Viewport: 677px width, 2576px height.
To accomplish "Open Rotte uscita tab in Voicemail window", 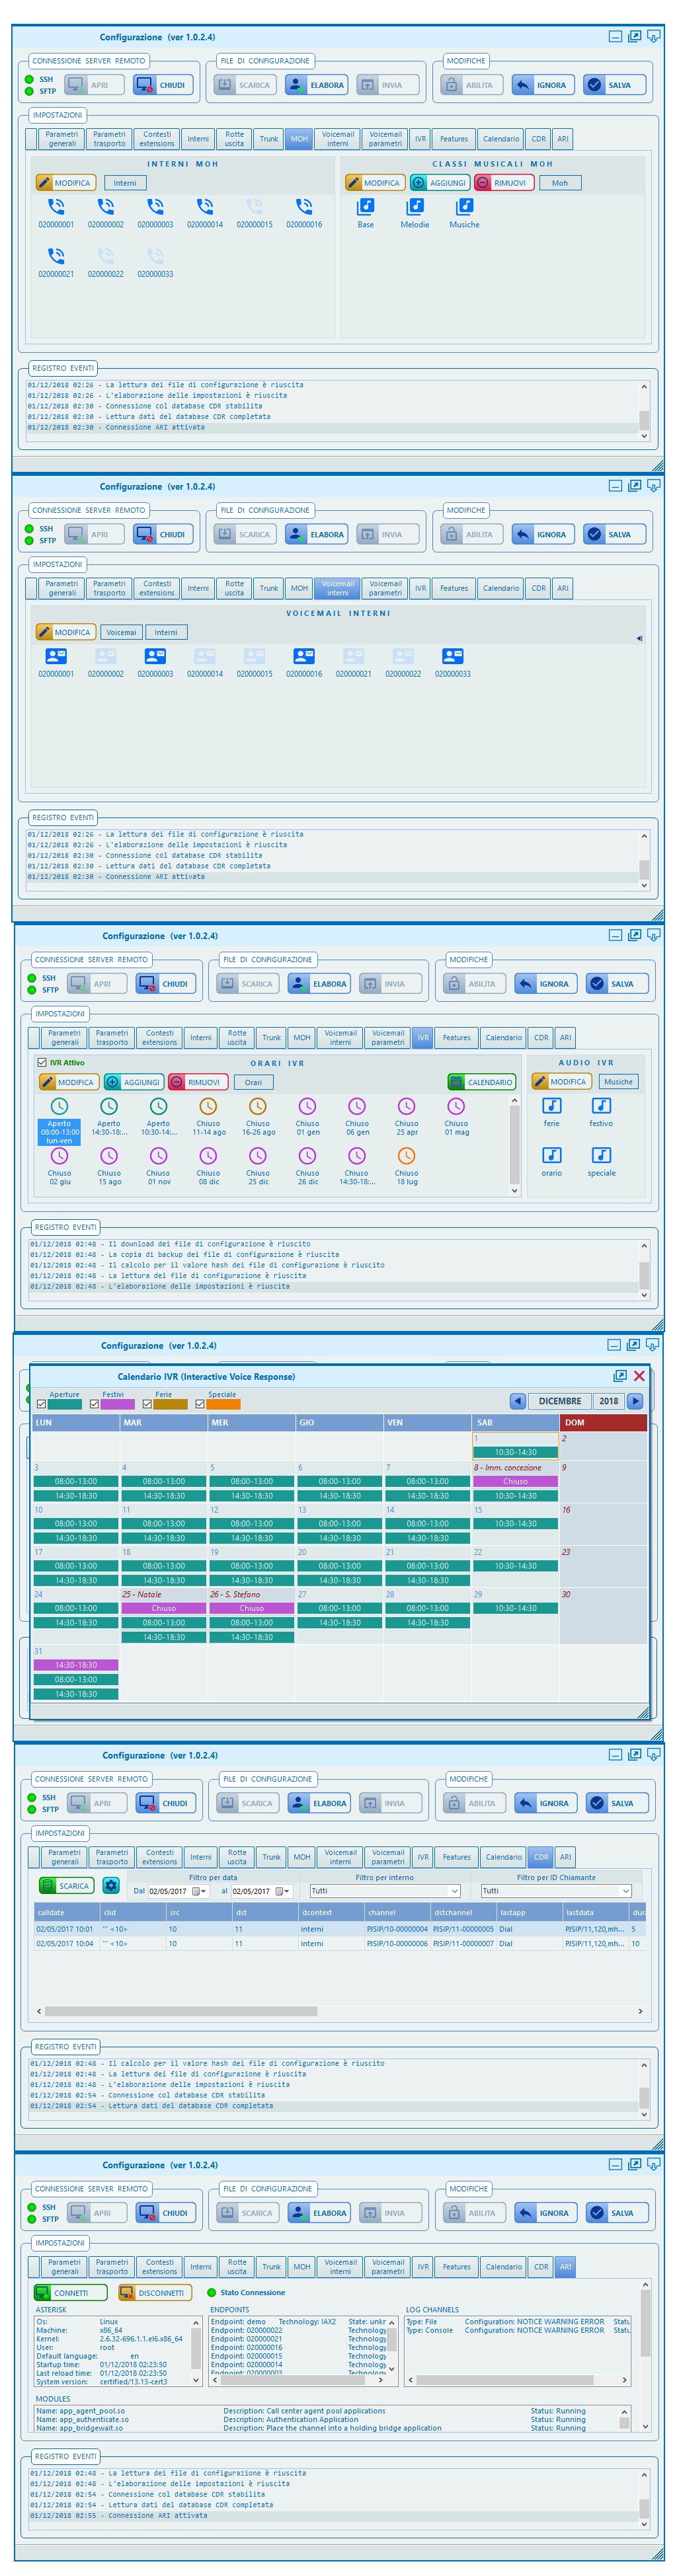I will [234, 588].
